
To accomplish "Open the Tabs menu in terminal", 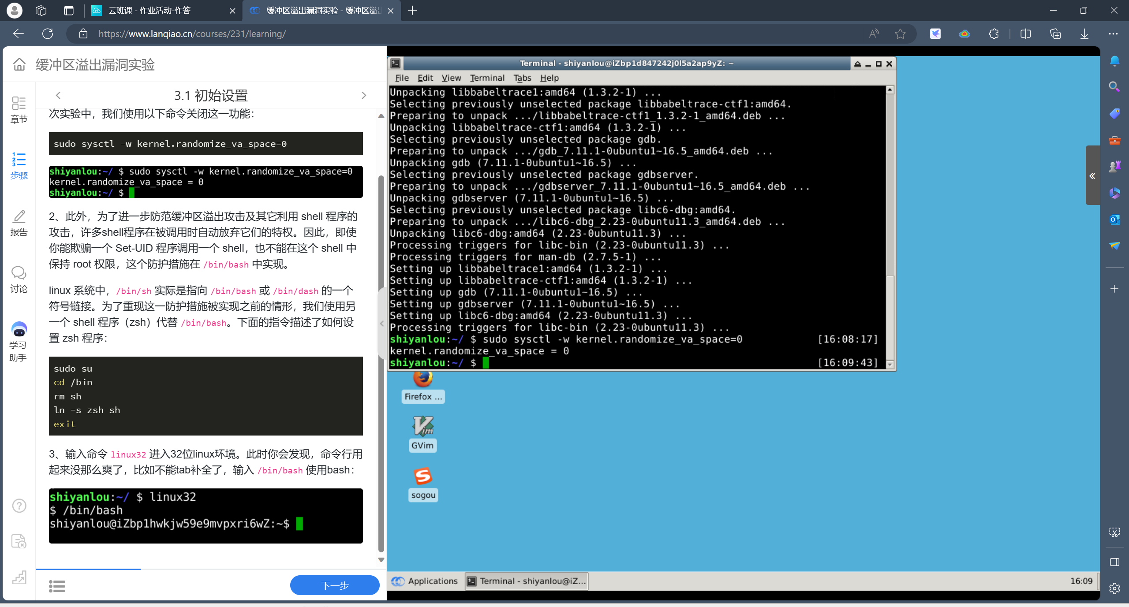I will click(522, 78).
